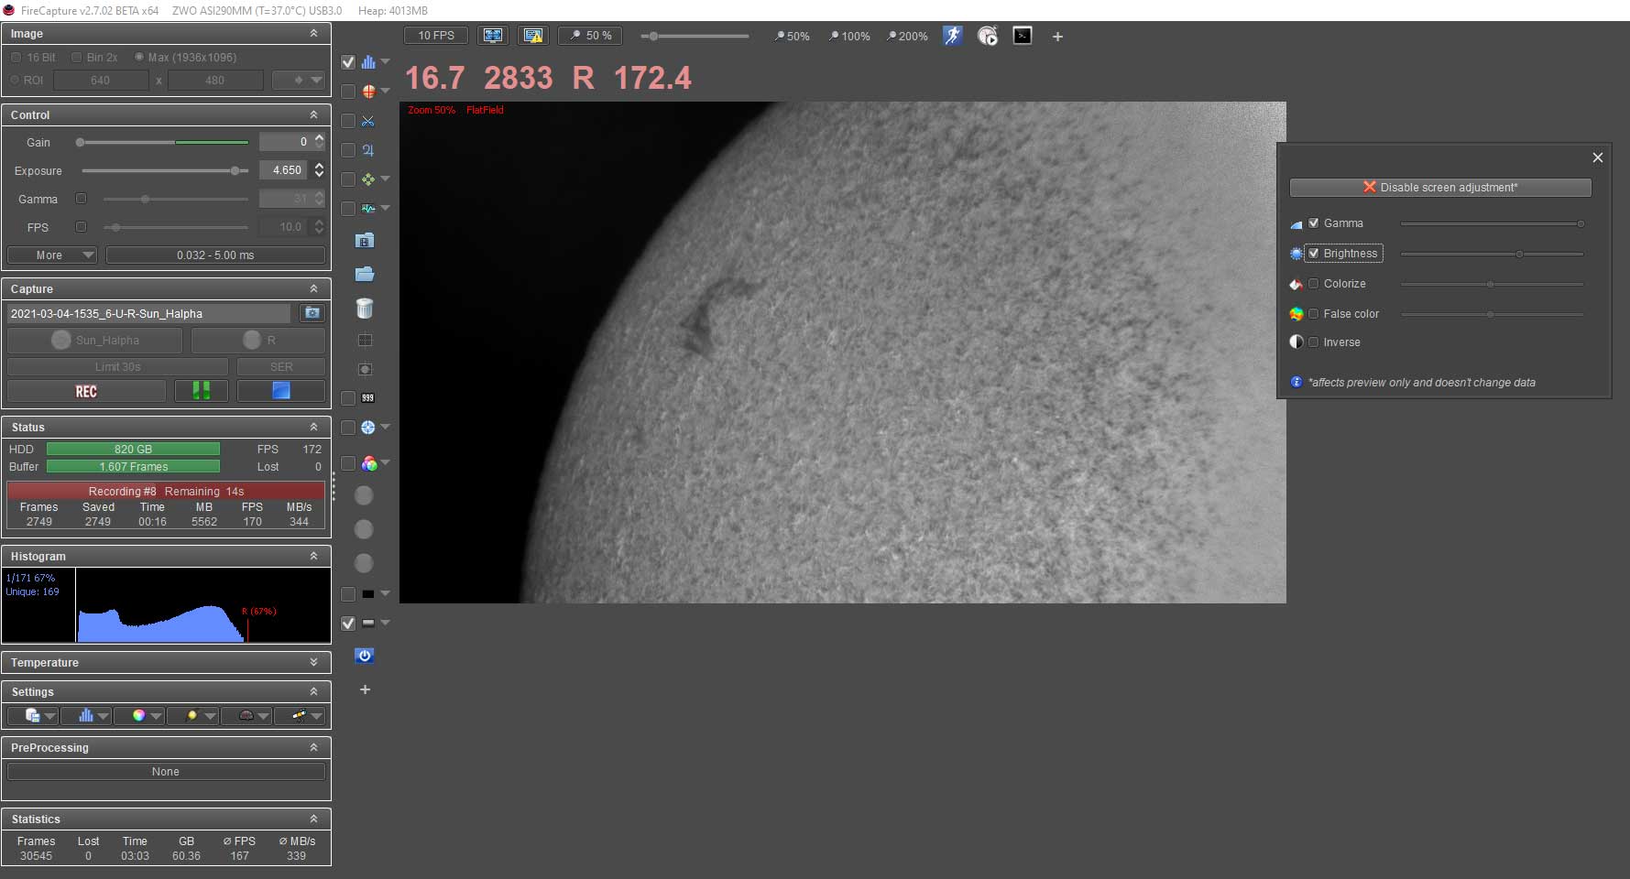Click the blue focus target icon
Screen dimensions: 1630x879
[x=368, y=428]
